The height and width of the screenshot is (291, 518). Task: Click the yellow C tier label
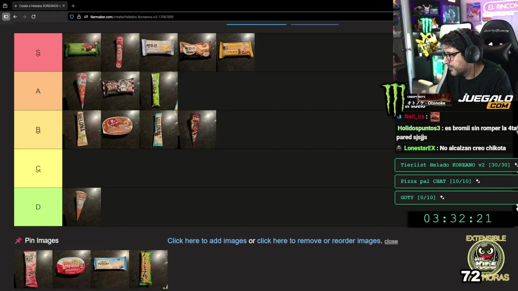(38, 168)
